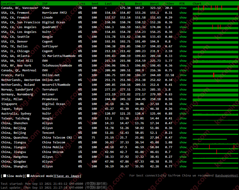
Task: Show MTR for Sandefjord Terrahost row
Action: pyautogui.click(x=183, y=90)
